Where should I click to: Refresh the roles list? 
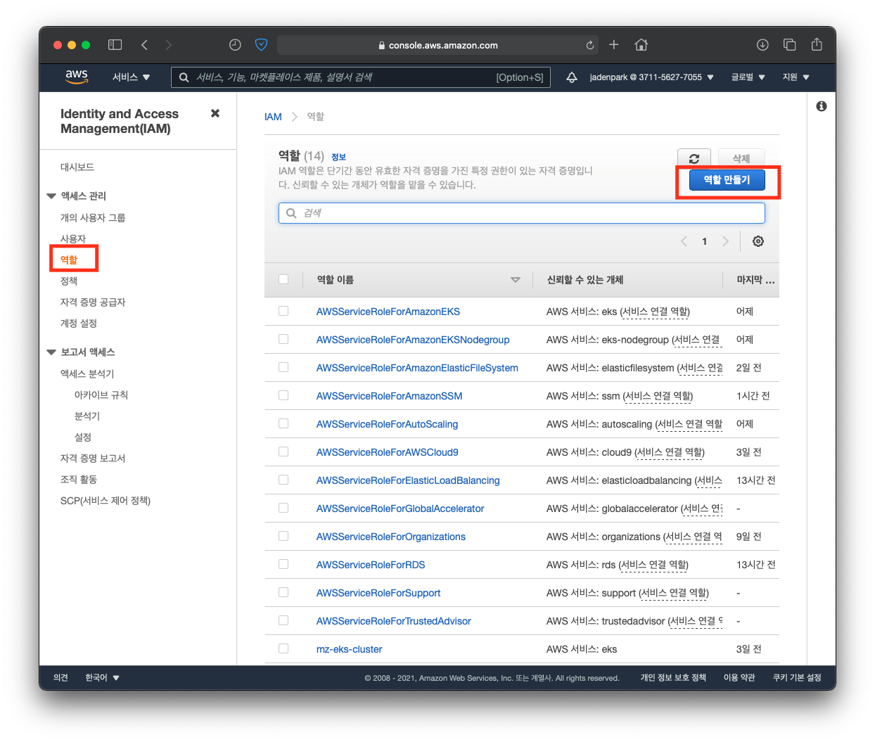pyautogui.click(x=694, y=159)
